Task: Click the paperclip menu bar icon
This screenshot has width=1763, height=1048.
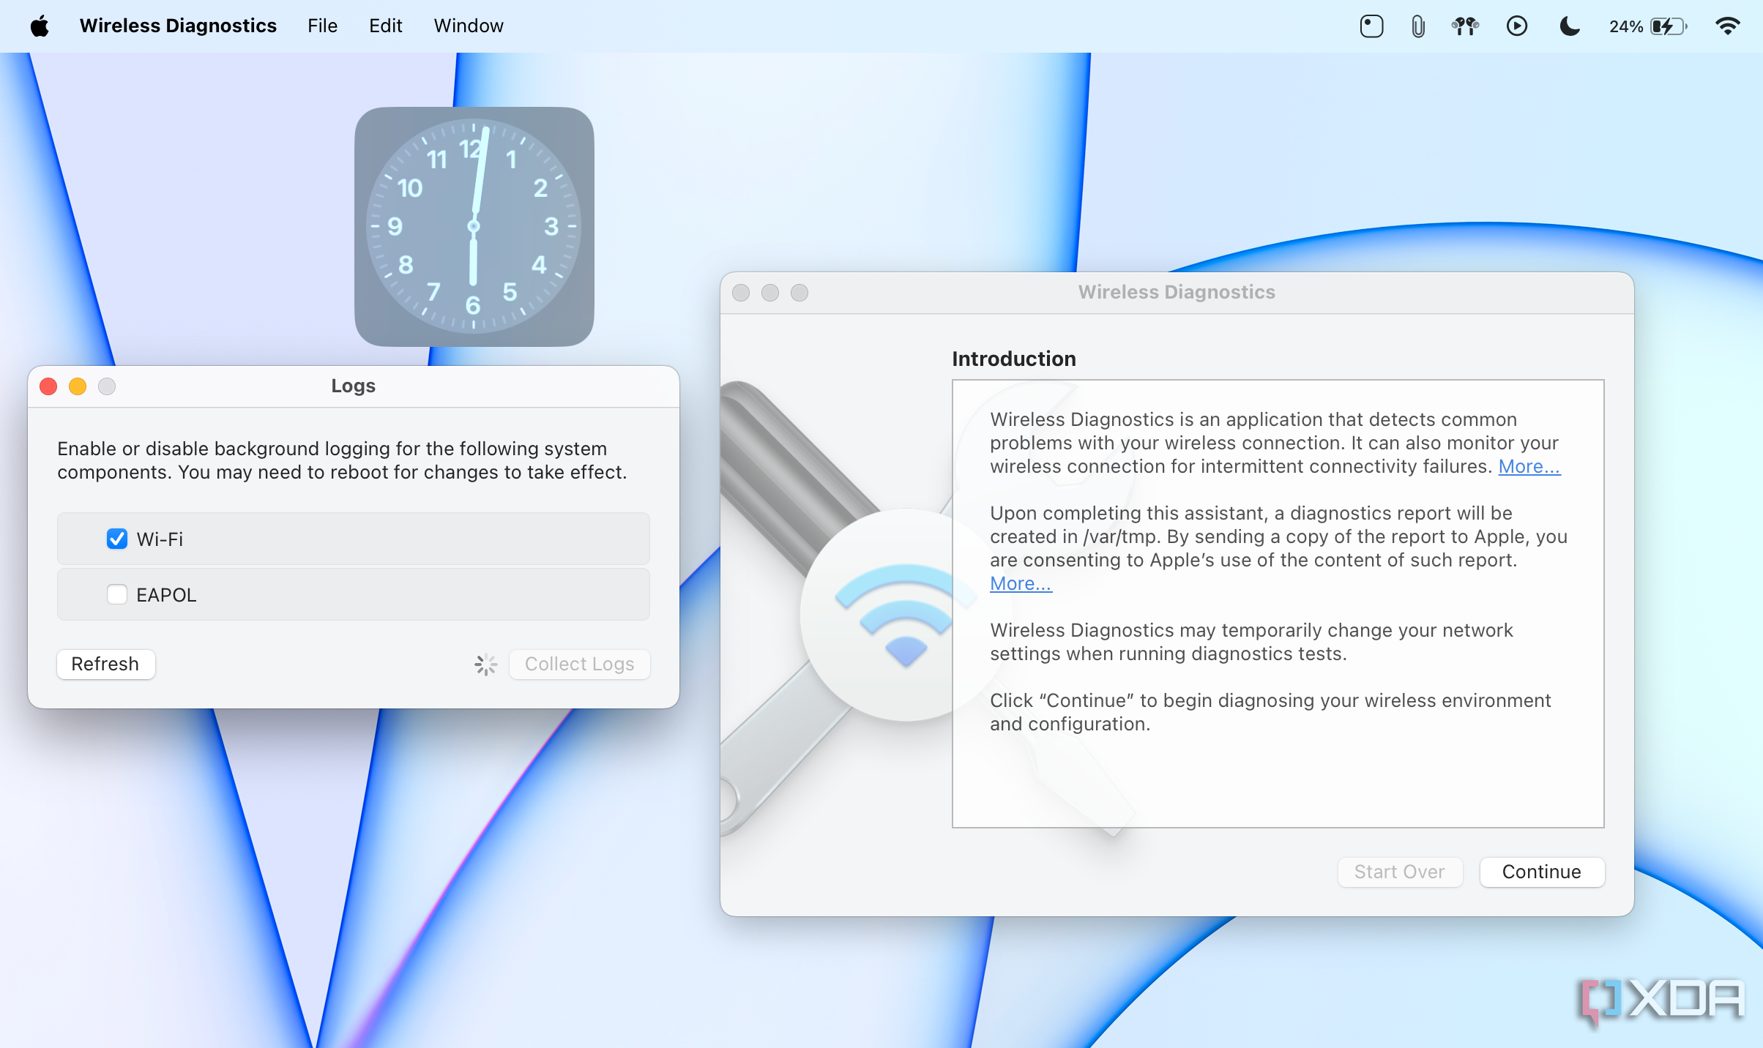Action: 1418,26
